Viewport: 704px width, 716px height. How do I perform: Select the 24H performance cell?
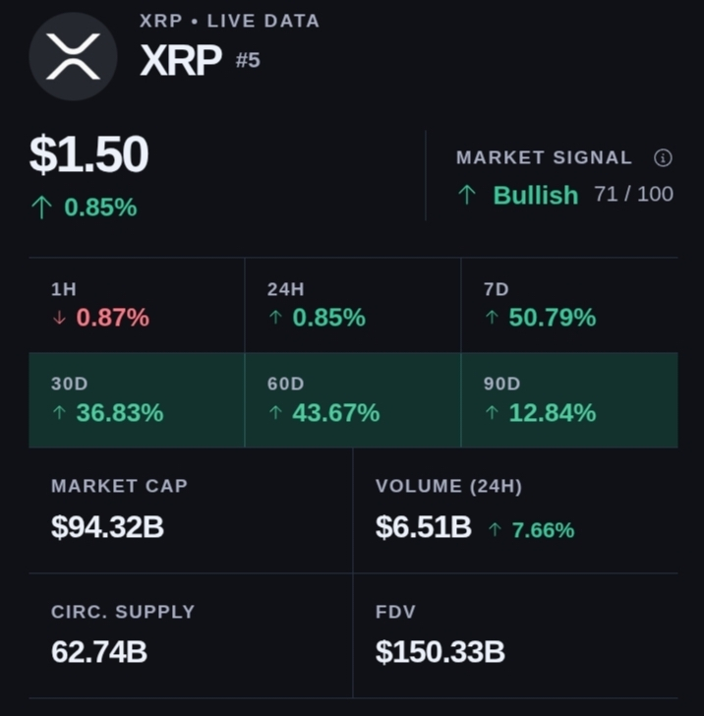[353, 305]
